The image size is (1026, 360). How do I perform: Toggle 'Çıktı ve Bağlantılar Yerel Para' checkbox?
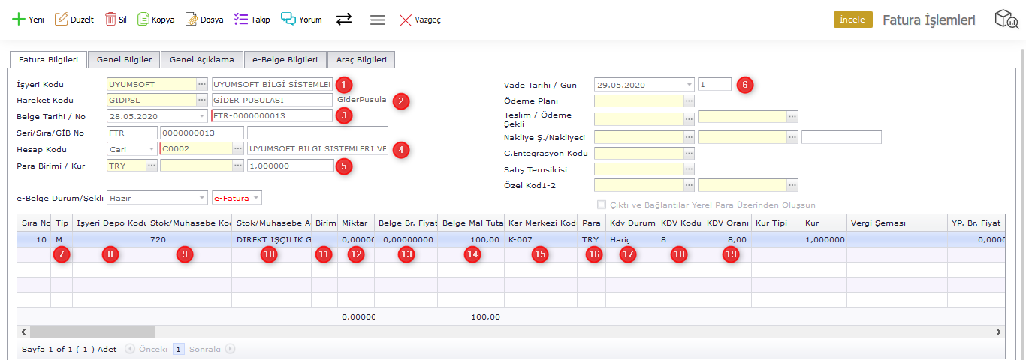601,205
